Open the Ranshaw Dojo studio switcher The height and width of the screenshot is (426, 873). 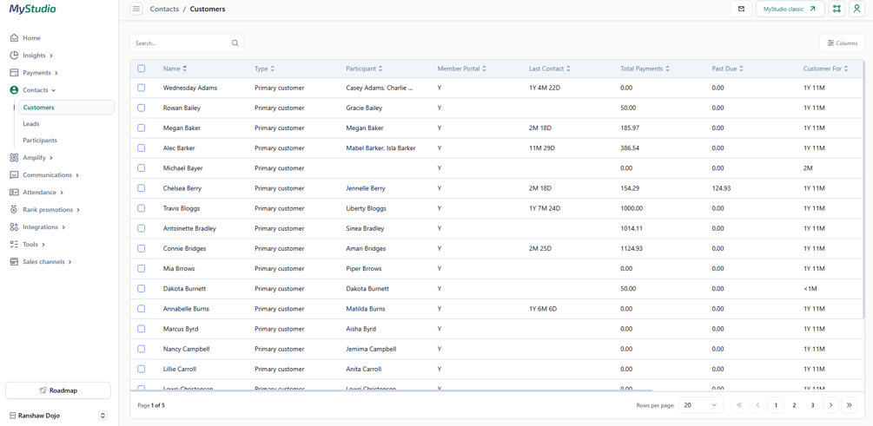pos(103,416)
